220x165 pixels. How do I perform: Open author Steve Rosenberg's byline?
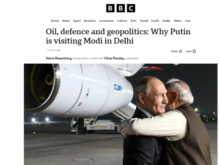[59, 58]
